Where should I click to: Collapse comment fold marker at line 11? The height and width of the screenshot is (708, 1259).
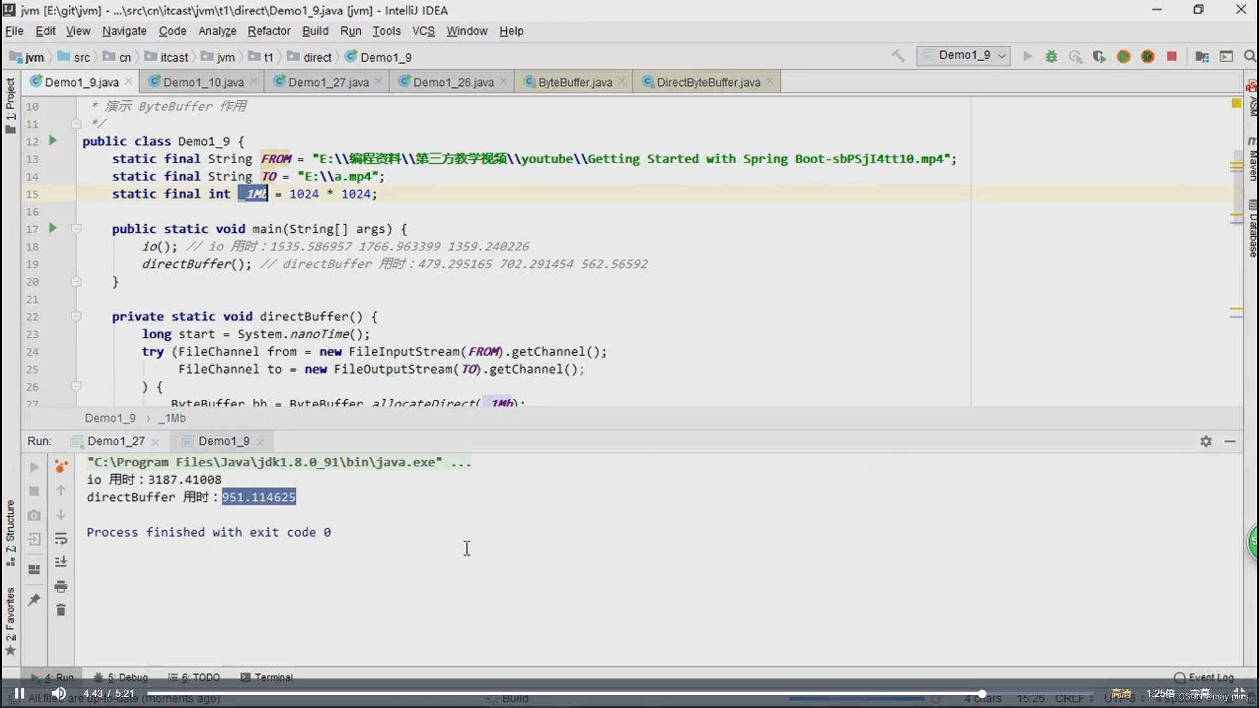pos(76,123)
